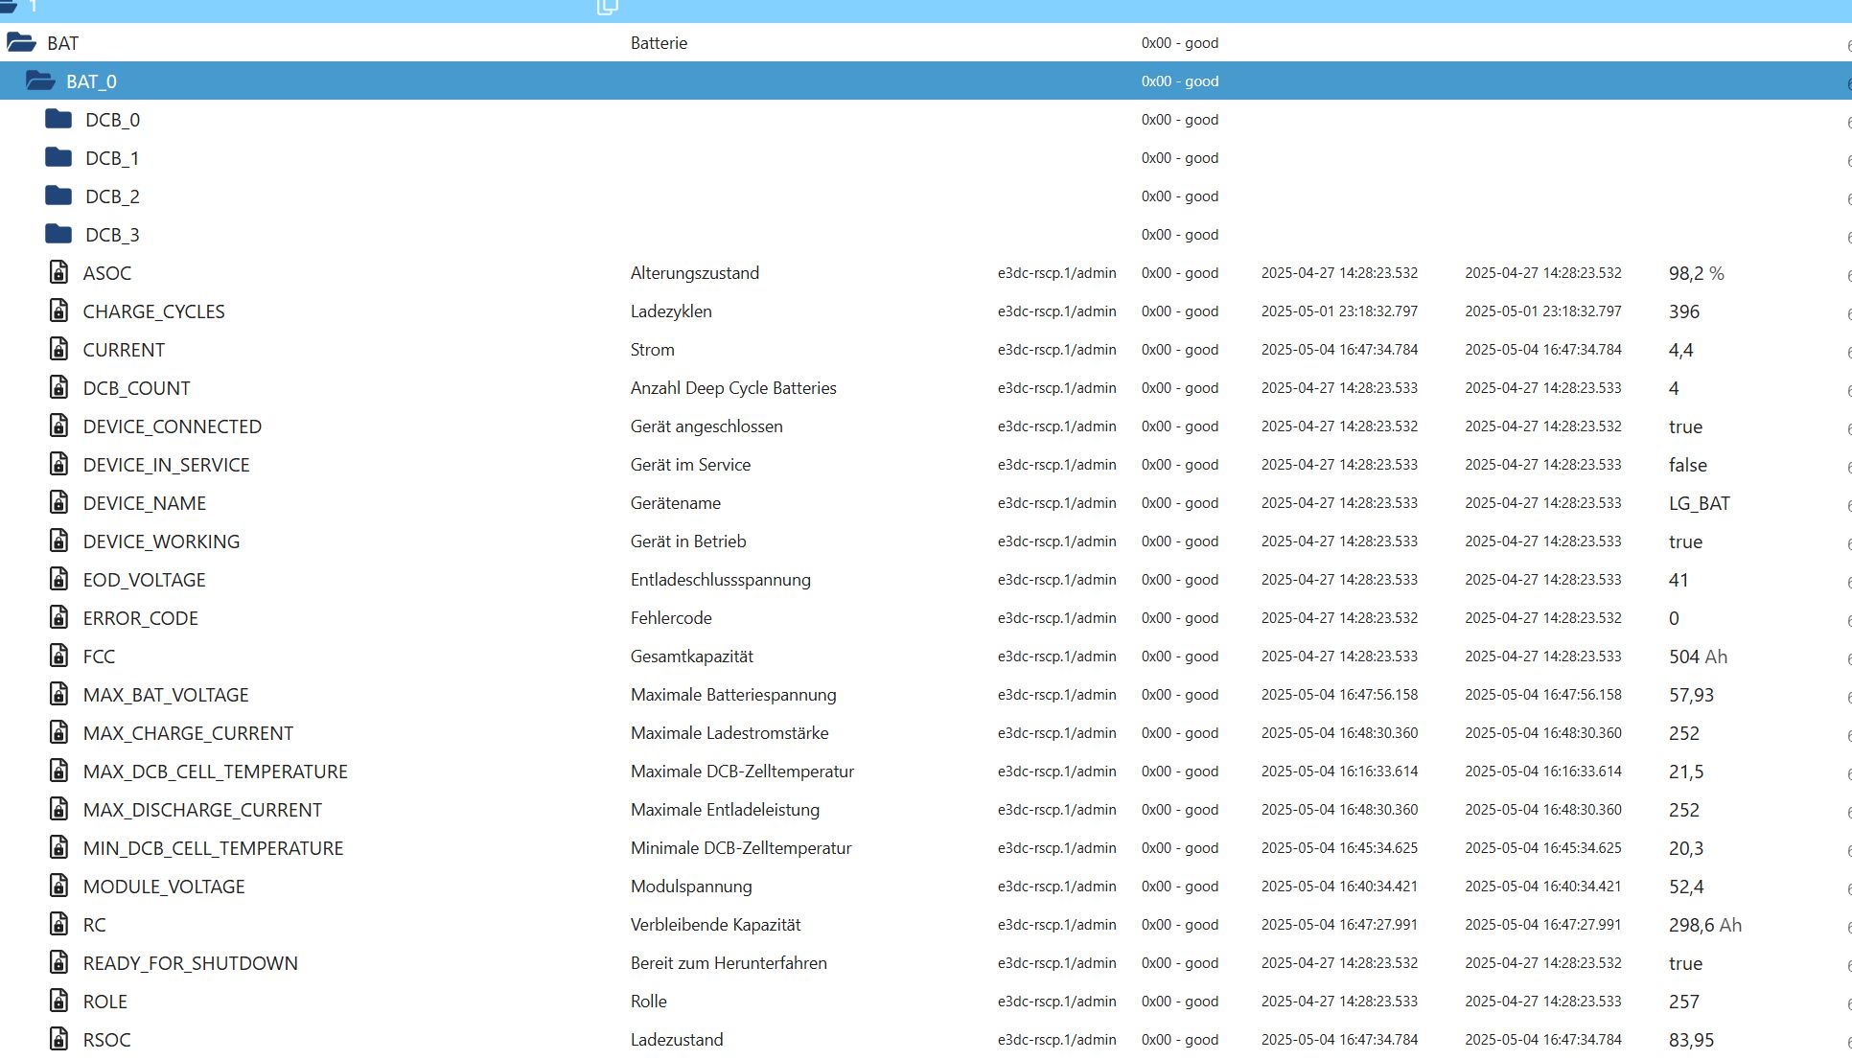Click the FCC state file icon

pyautogui.click(x=58, y=657)
